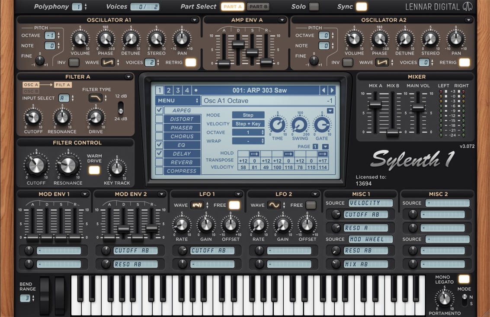Click the Amp Env A decay slider
Viewport: 490px width, 317px height.
(238, 44)
